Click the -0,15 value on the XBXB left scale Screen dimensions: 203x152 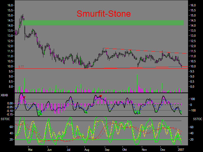(10, 115)
